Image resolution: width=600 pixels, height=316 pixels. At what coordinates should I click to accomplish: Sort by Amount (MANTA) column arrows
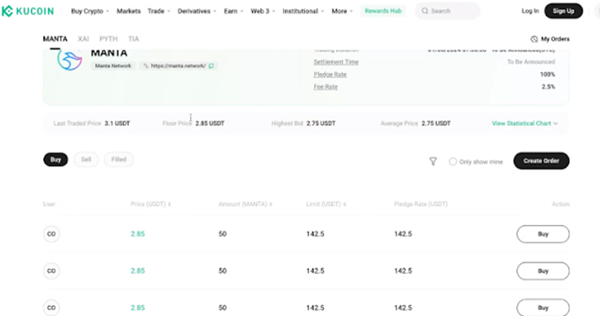point(270,204)
